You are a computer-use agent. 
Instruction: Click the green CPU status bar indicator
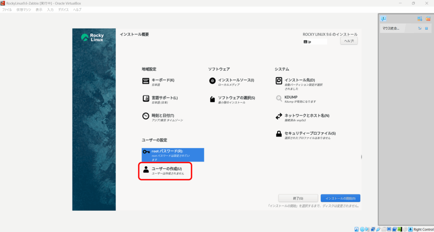[400, 229]
